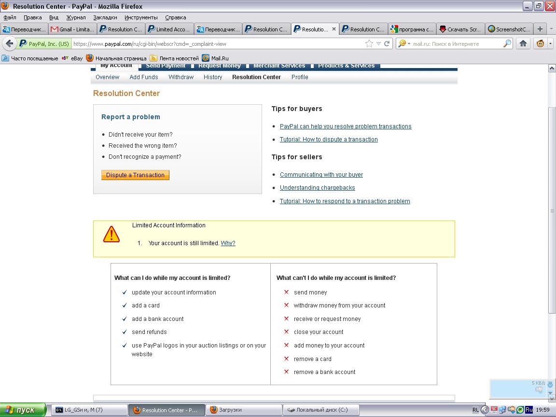Open URL history dropdown arrow

(378, 43)
